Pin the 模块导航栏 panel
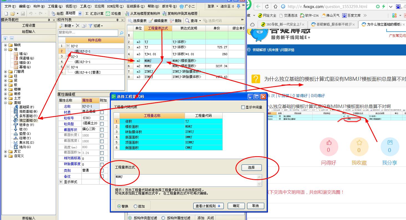This screenshot has width=406, height=220. tap(49, 20)
